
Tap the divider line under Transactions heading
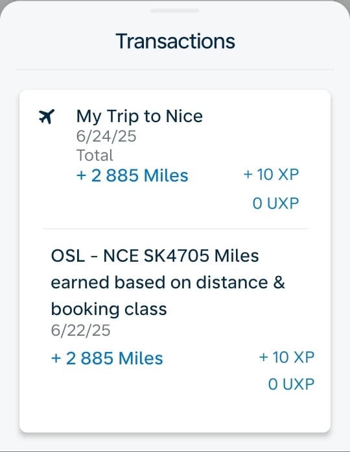175,69
